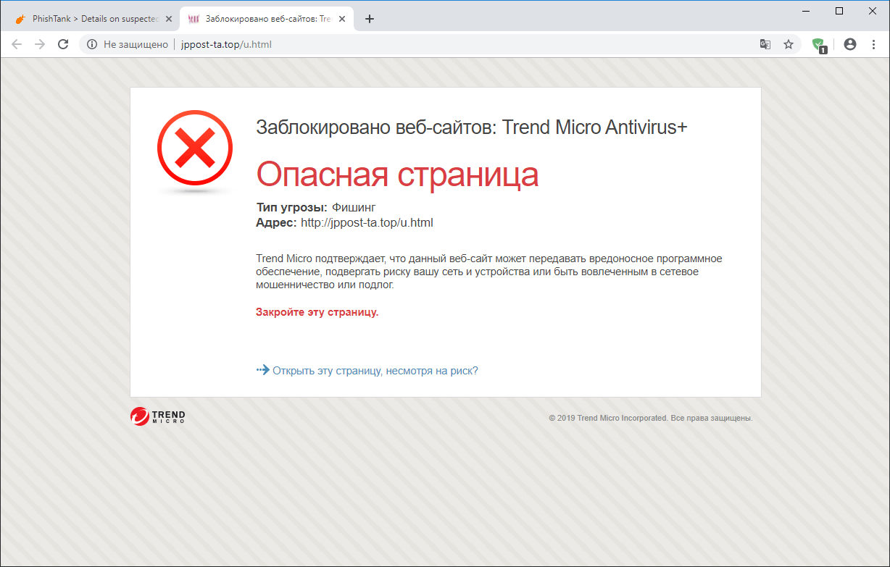
Task: Select the blocked websites Trend Micro tab
Action: 267,19
